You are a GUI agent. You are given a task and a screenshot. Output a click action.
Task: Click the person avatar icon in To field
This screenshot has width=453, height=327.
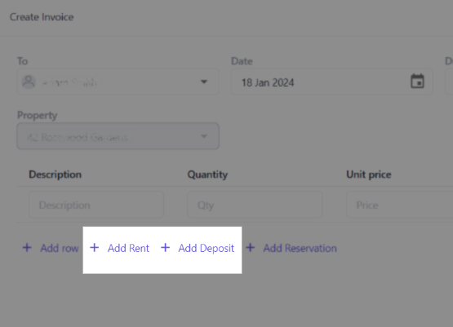[29, 82]
